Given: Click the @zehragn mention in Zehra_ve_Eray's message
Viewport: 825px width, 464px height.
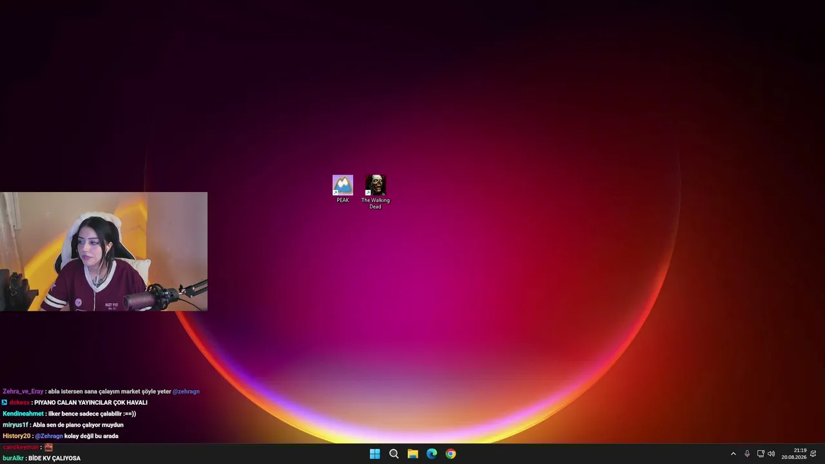Looking at the screenshot, I should coord(186,391).
